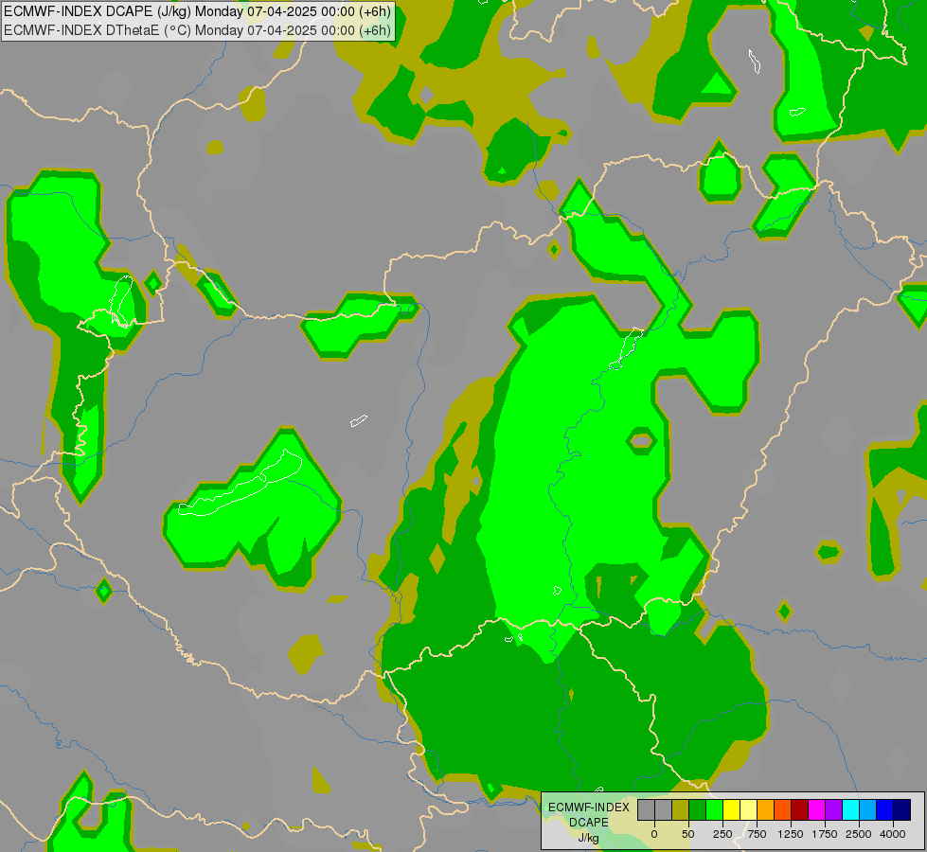
Task: Select the purple legend swatch
Action: pos(833,809)
